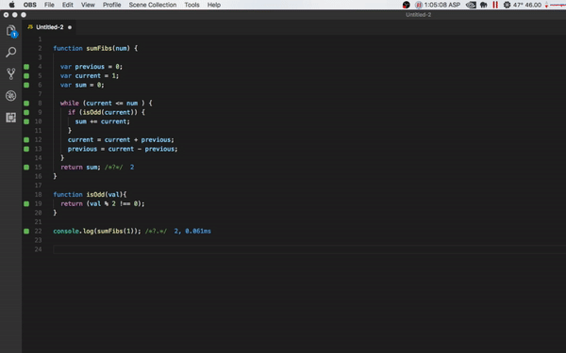Open the Explorer files icon in activity bar
This screenshot has height=353, width=566.
click(11, 31)
